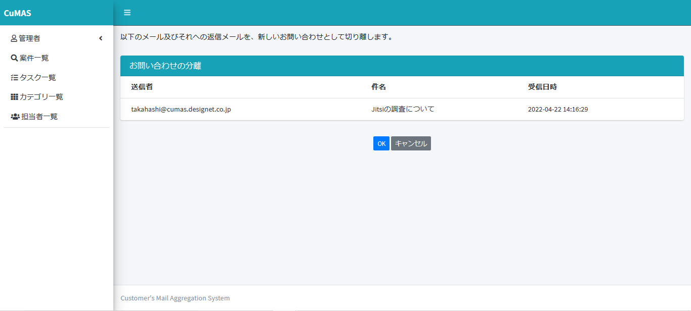Click the 件名 column header
Viewport: 691px width, 311px height.
(378, 87)
